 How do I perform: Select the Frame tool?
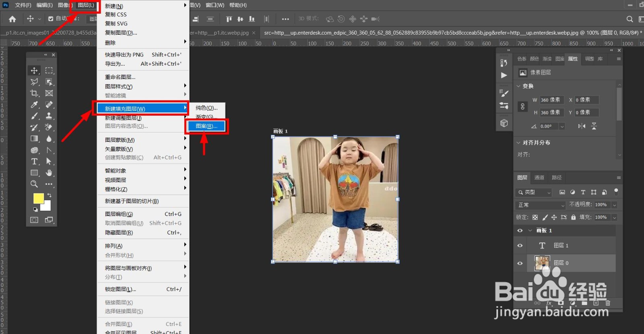[49, 93]
